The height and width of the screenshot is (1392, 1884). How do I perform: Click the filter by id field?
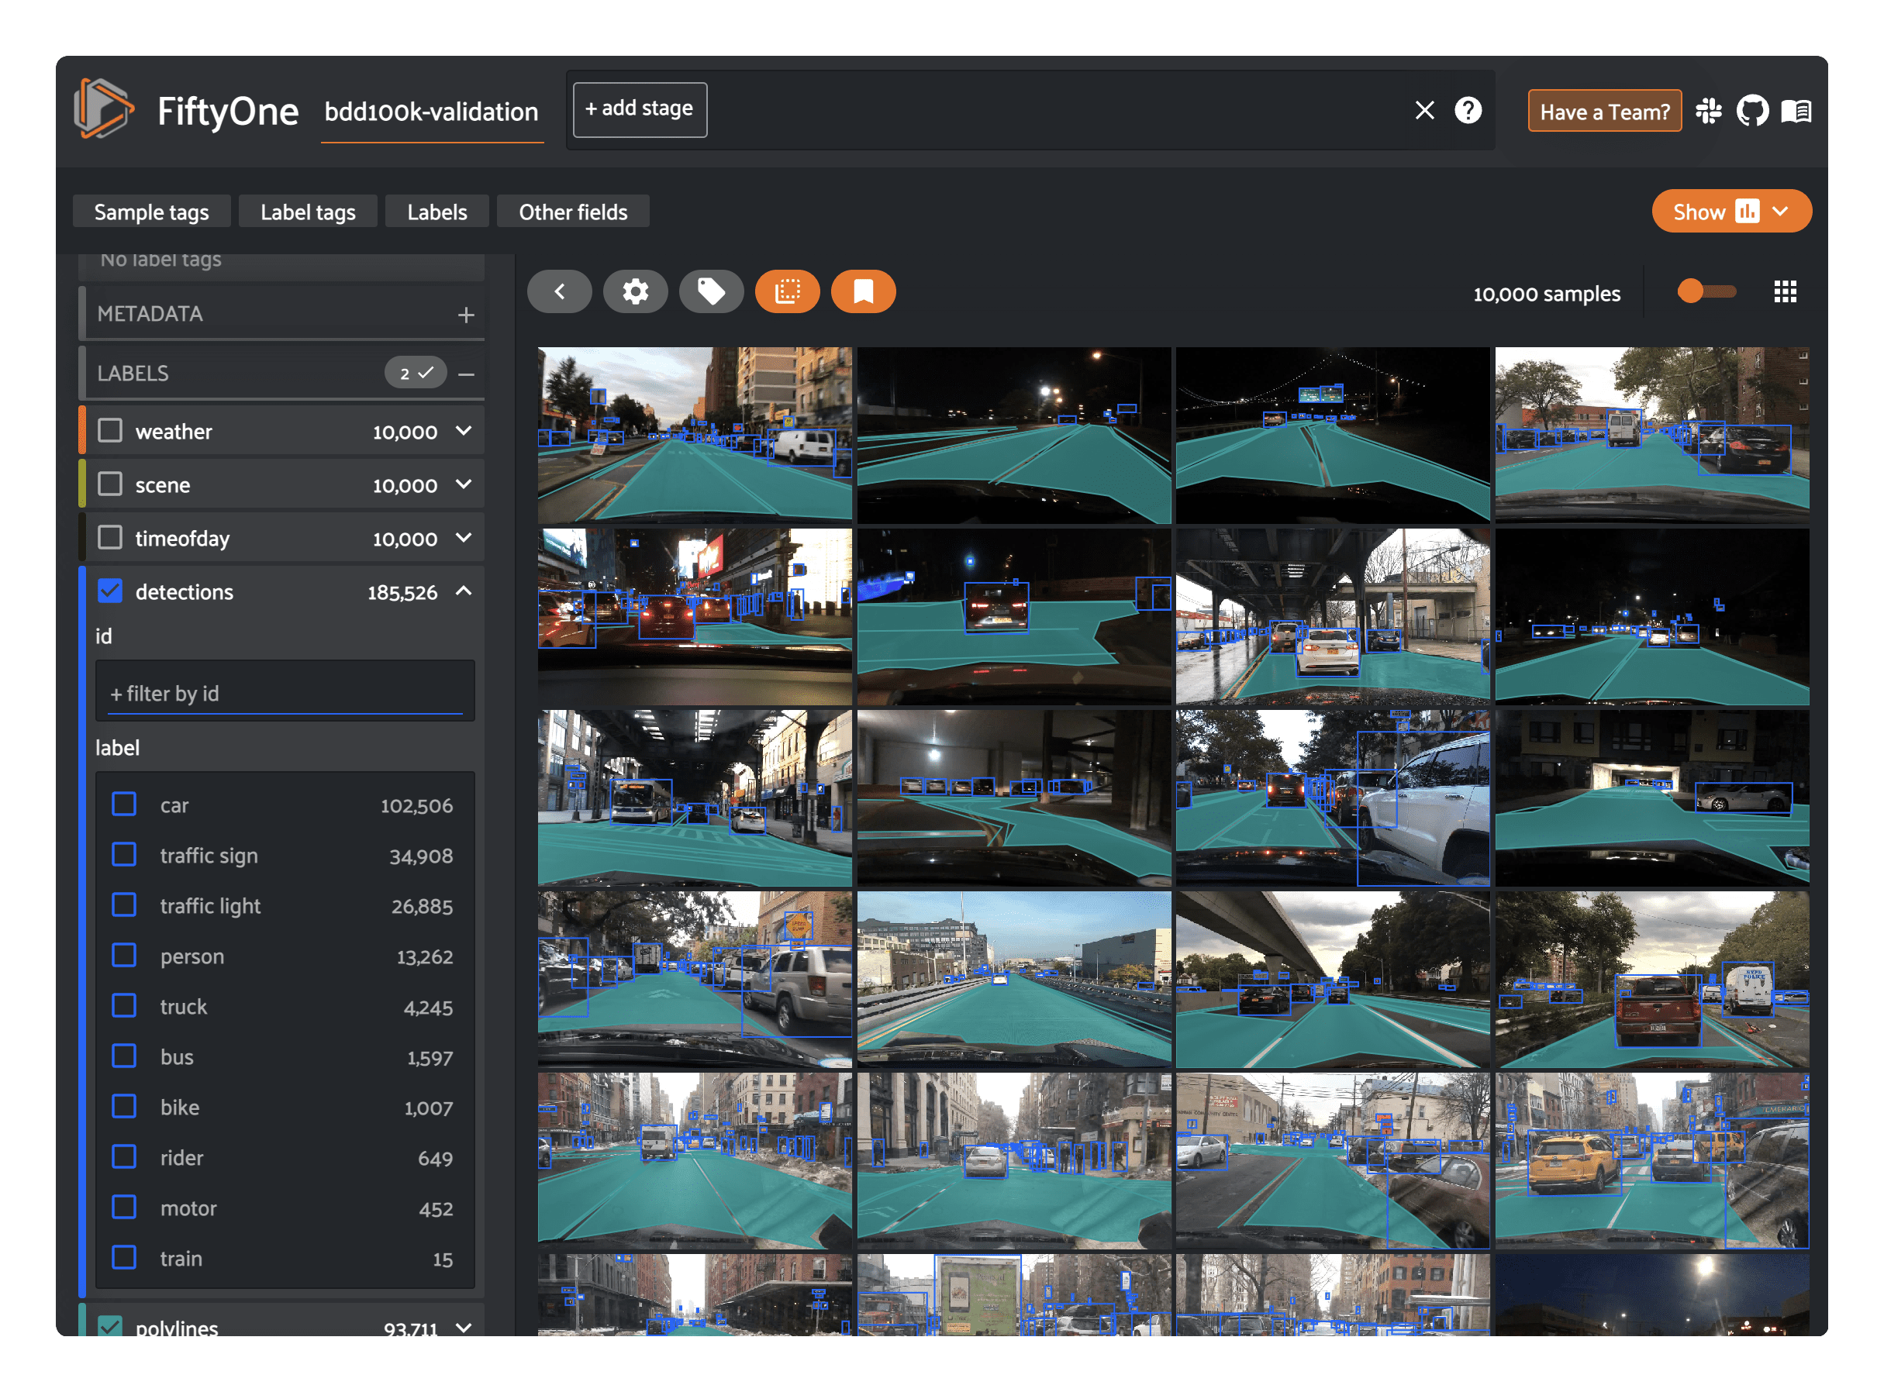tap(285, 692)
